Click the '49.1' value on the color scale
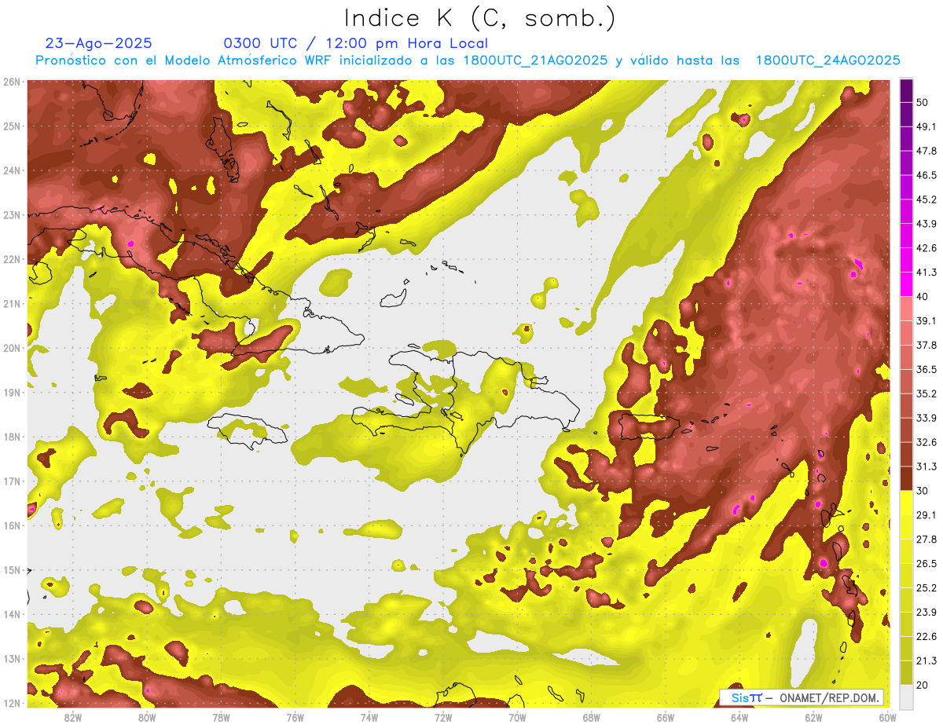 (x=926, y=126)
